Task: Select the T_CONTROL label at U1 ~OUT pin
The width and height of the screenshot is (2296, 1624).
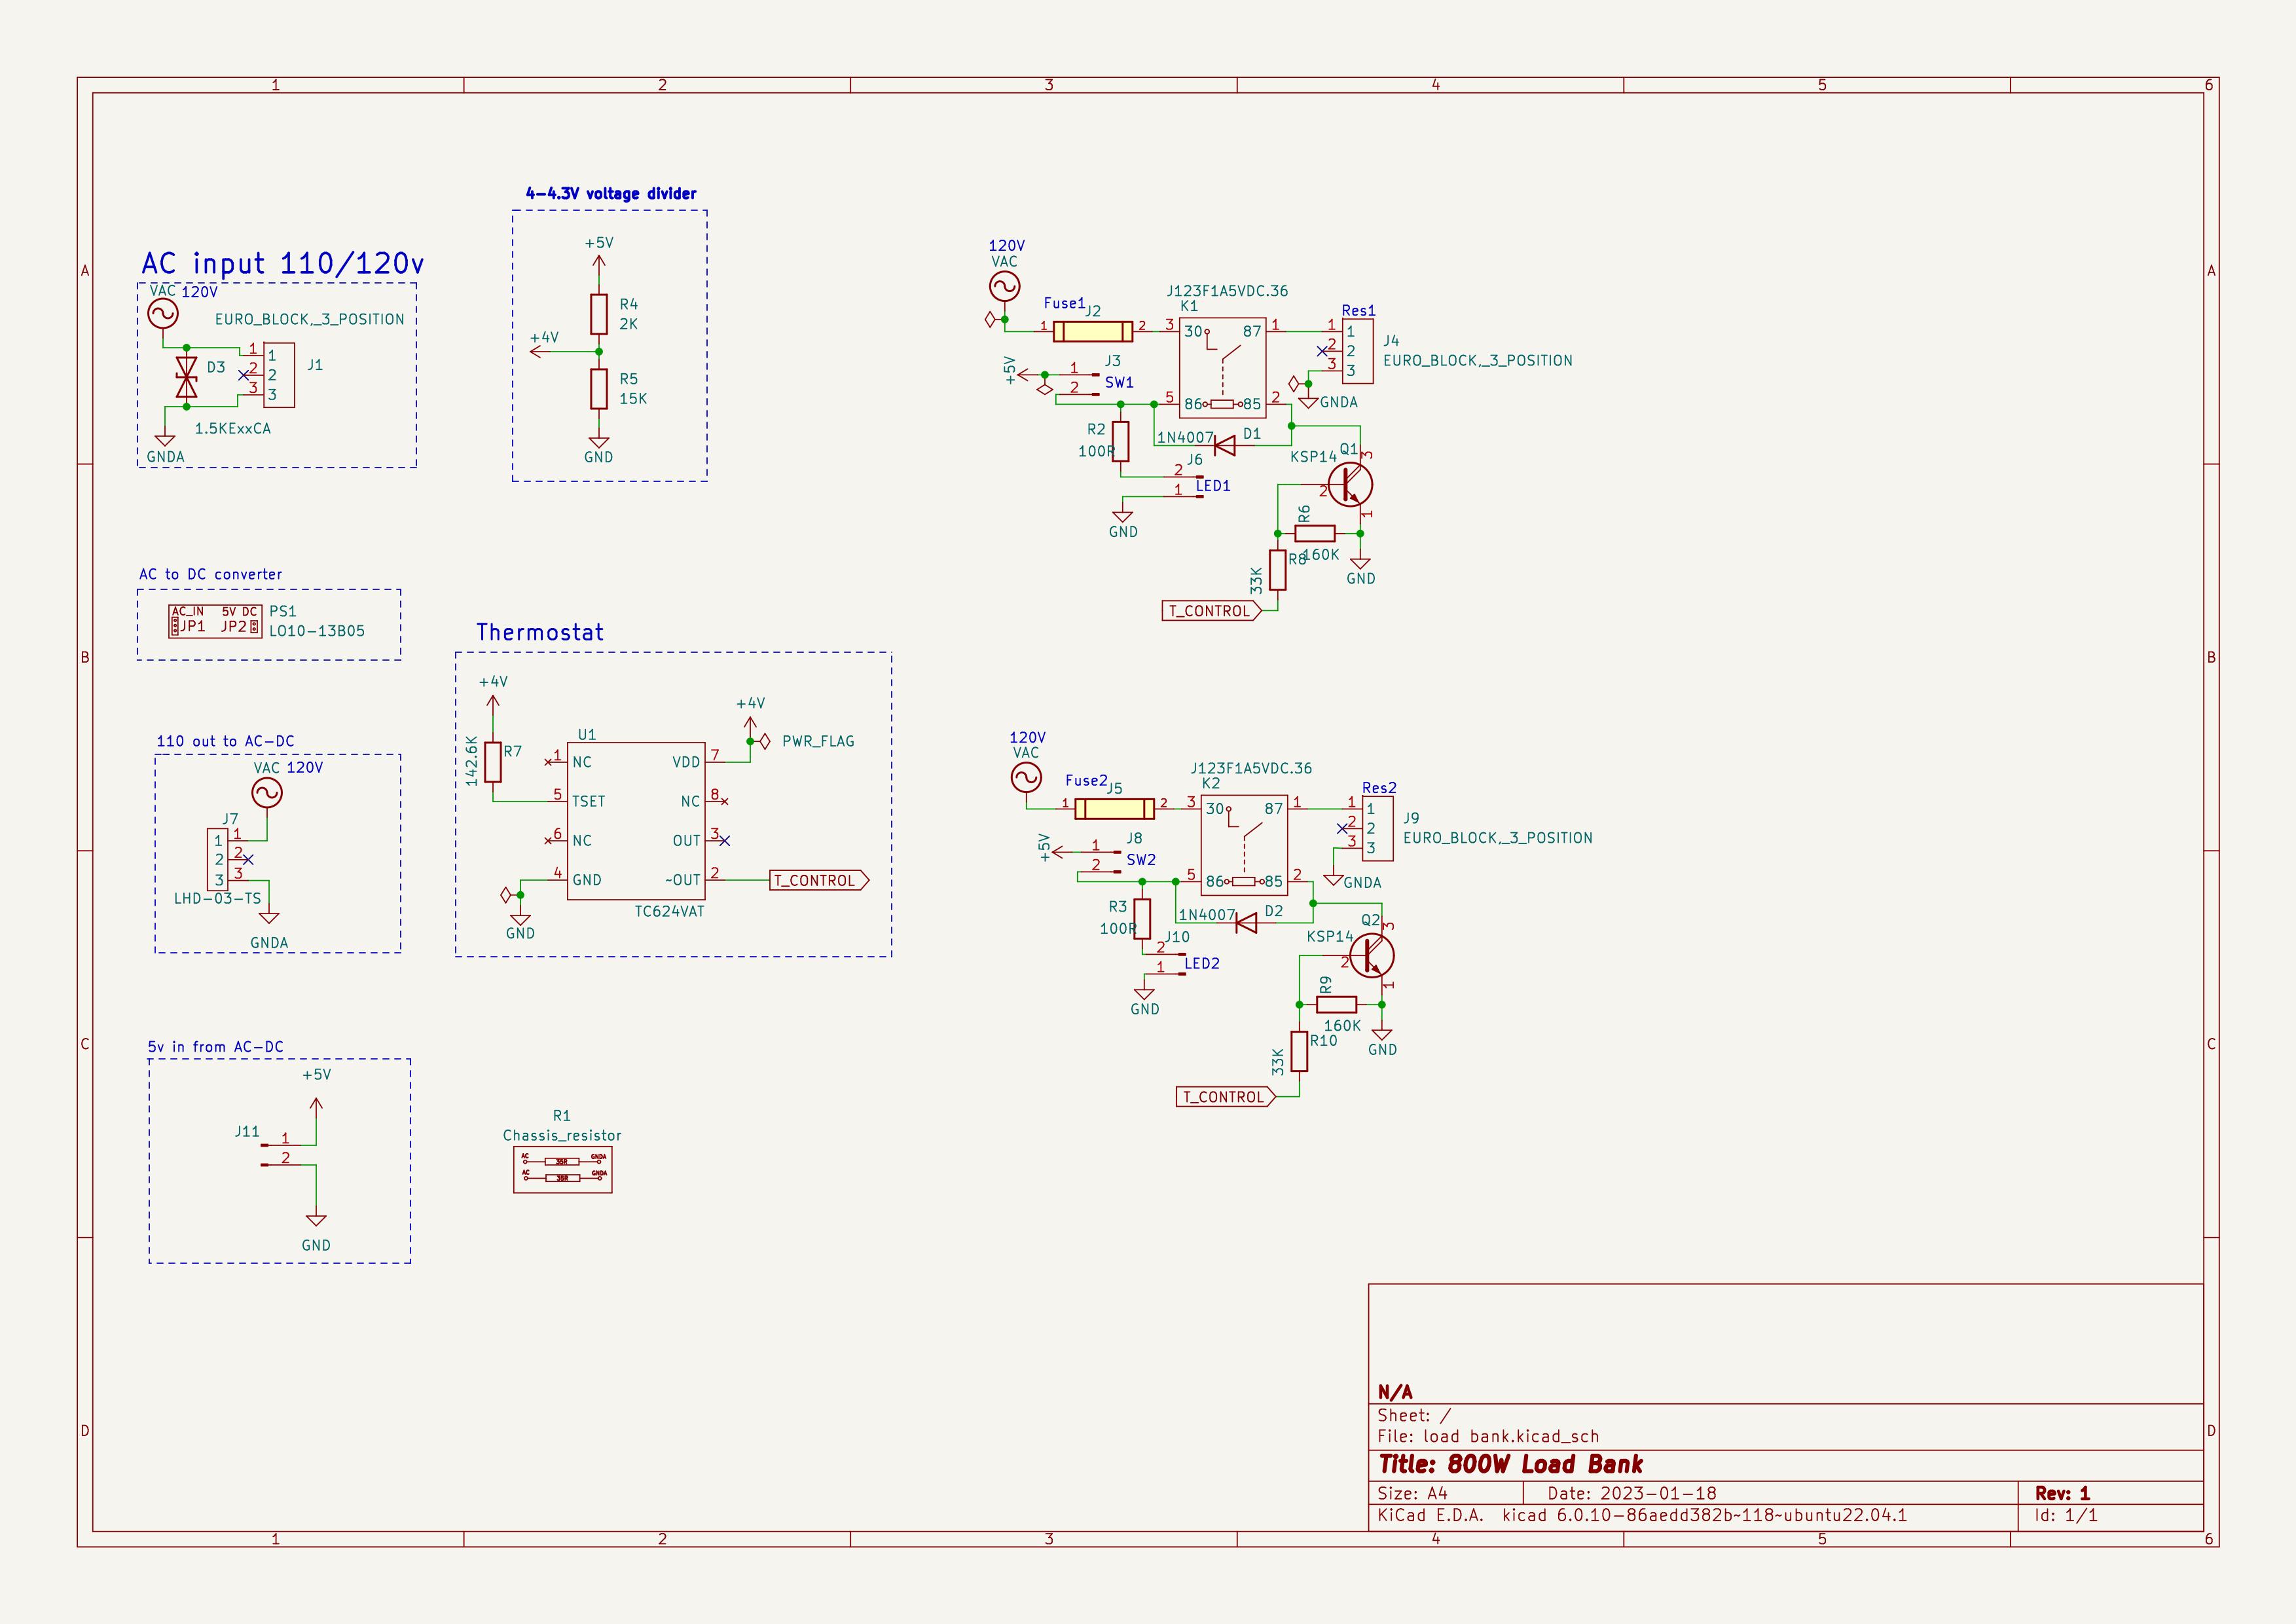Action: click(819, 880)
